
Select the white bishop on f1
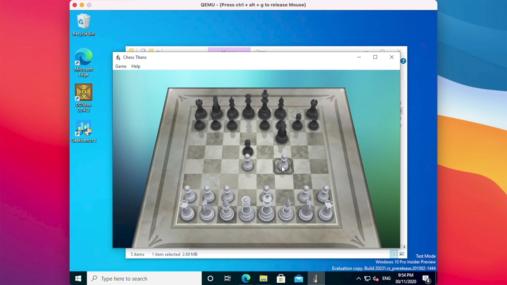[x=287, y=211]
